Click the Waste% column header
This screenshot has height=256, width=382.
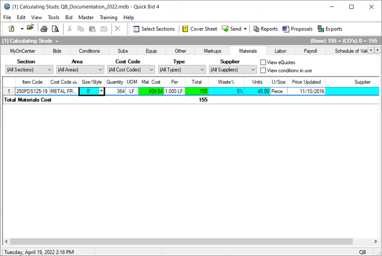tap(226, 82)
